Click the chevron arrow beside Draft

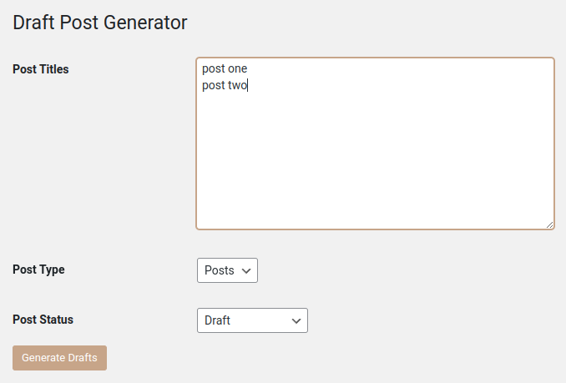pos(296,320)
